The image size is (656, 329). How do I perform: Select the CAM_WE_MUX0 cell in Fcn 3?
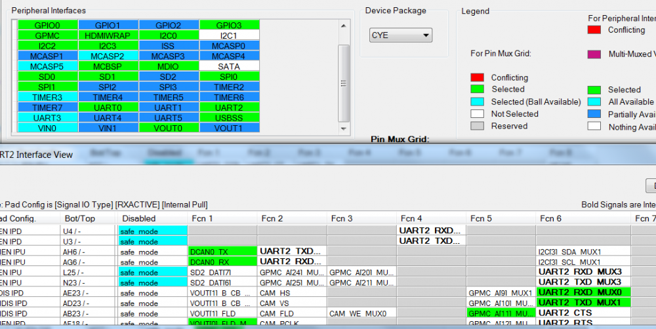tap(361, 313)
